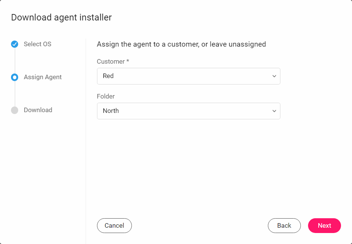Image resolution: width=352 pixels, height=244 pixels.
Task: Go to the Select OS step label
Action: pyautogui.click(x=38, y=44)
